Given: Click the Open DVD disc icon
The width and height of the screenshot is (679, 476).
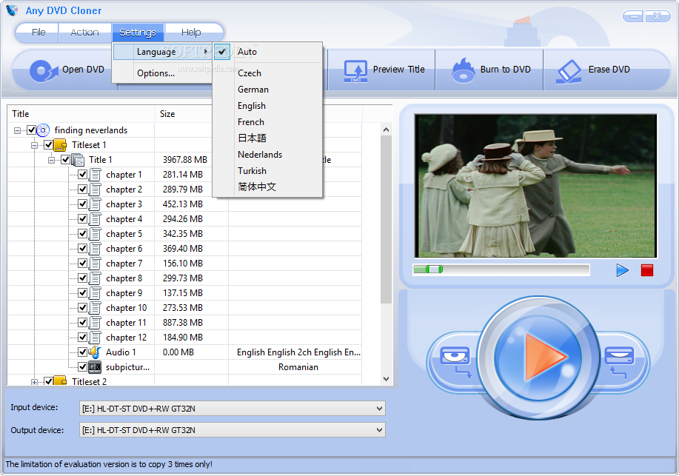Looking at the screenshot, I should (x=43, y=70).
